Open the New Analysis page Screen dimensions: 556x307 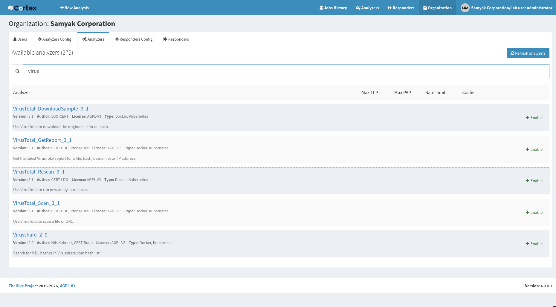pos(74,8)
